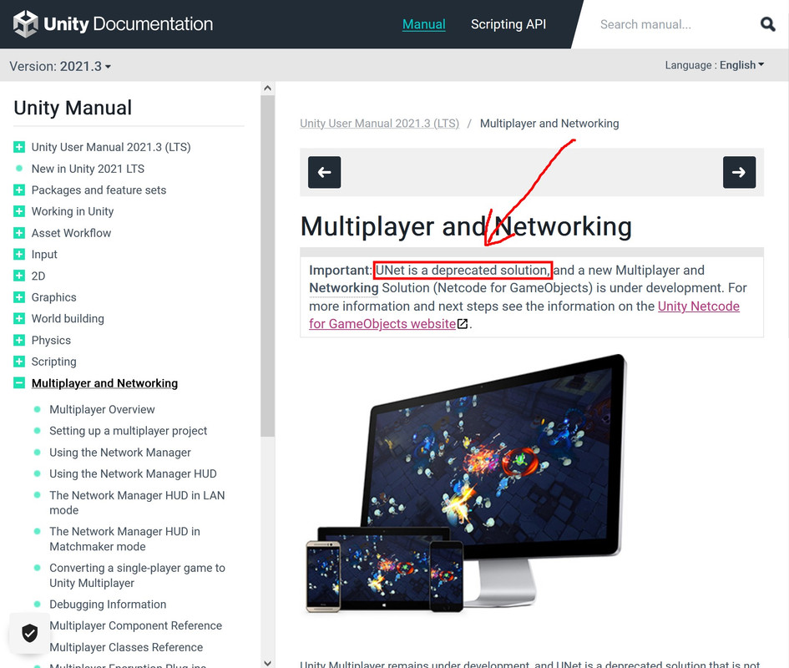The height and width of the screenshot is (668, 789).
Task: Go to previous page with left arrow
Action: (324, 172)
